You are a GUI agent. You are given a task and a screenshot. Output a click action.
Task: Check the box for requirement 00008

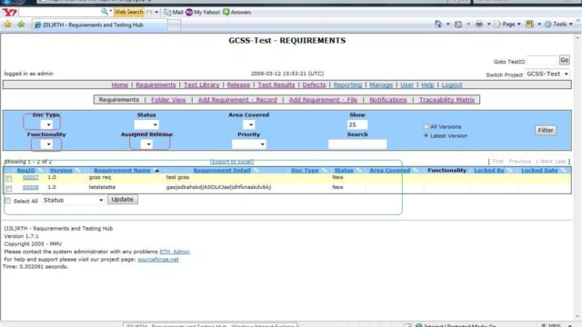[x=9, y=188]
